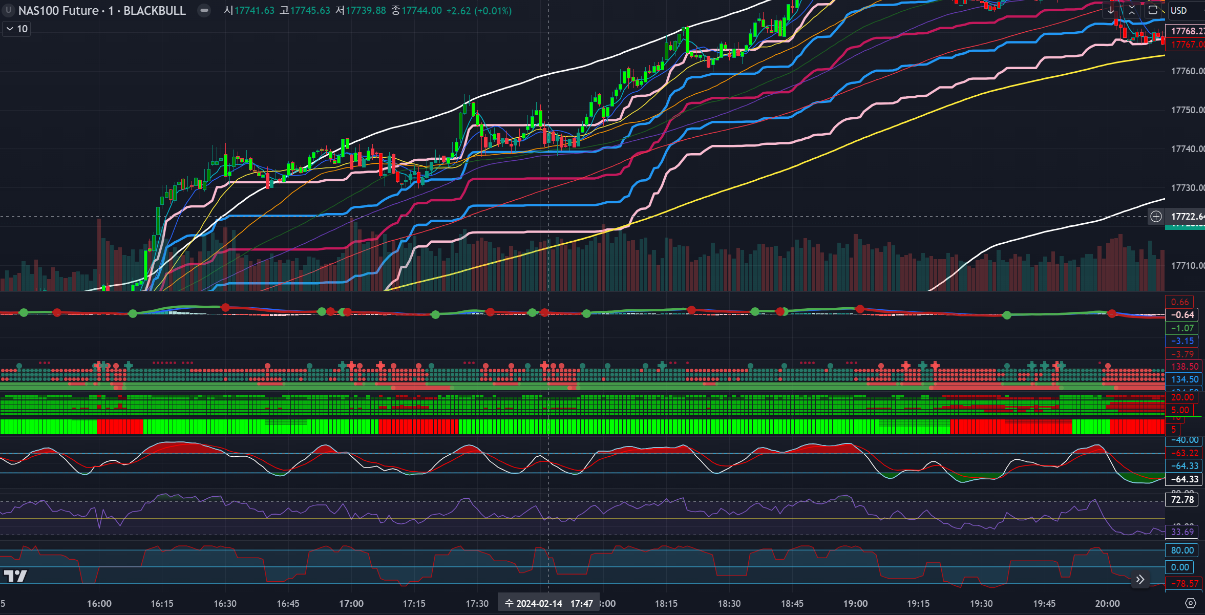
Task: Click the symbol logo circle marked U
Action: [x=8, y=10]
